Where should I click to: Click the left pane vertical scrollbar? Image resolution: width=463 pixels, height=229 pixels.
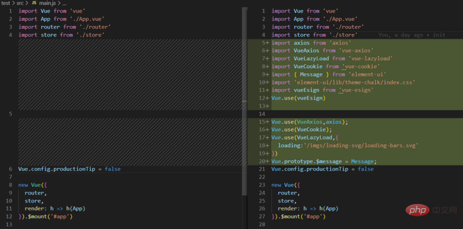click(x=244, y=101)
